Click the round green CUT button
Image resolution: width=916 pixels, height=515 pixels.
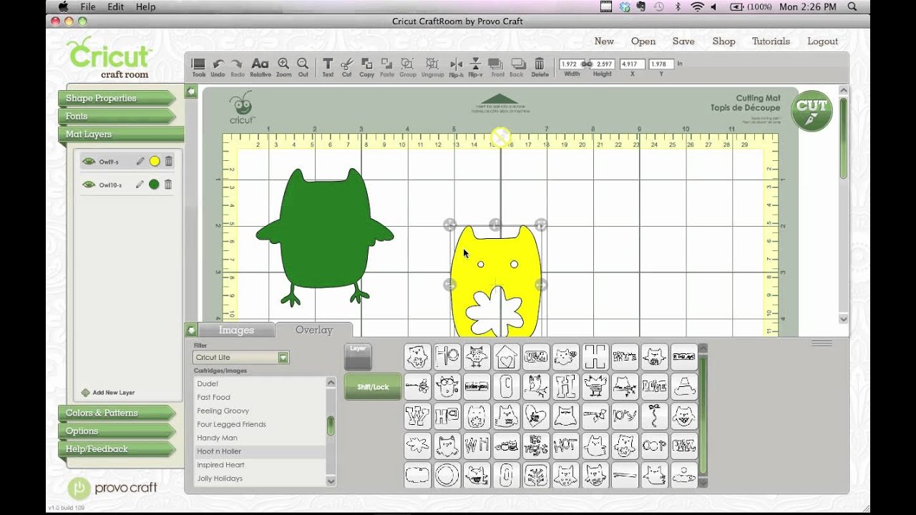click(x=812, y=111)
